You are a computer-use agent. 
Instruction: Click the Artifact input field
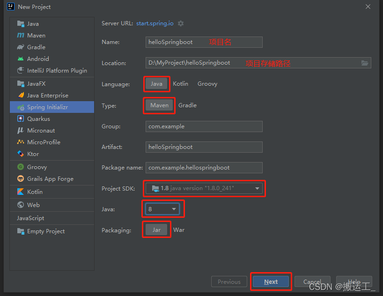[x=204, y=147]
